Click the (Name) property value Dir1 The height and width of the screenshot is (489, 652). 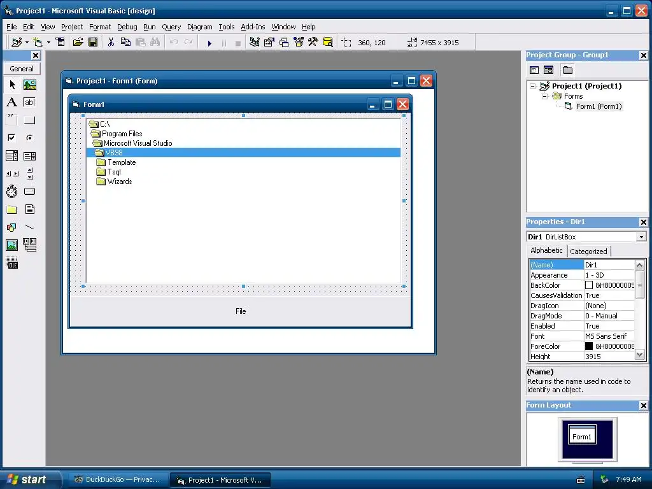pyautogui.click(x=609, y=265)
